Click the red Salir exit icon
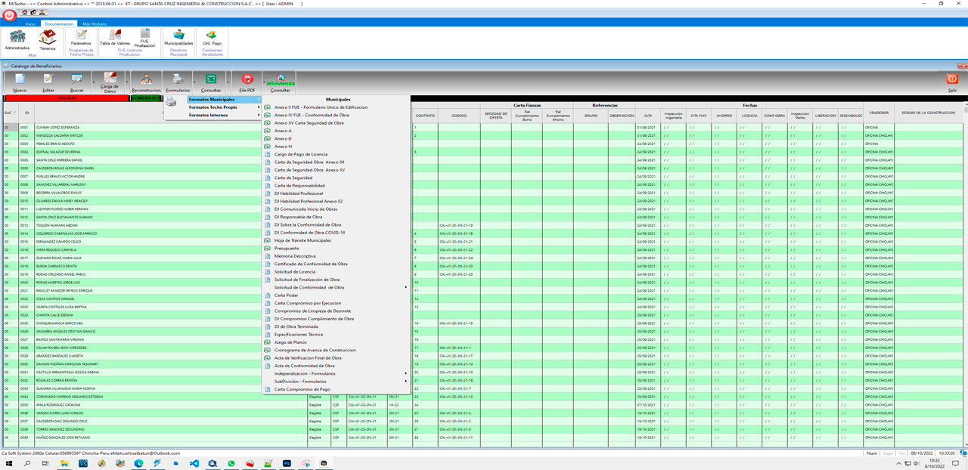The image size is (968, 470). (952, 79)
